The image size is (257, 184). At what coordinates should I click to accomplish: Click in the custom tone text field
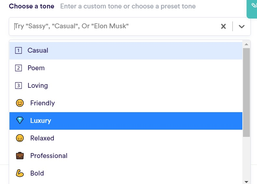(114, 26)
